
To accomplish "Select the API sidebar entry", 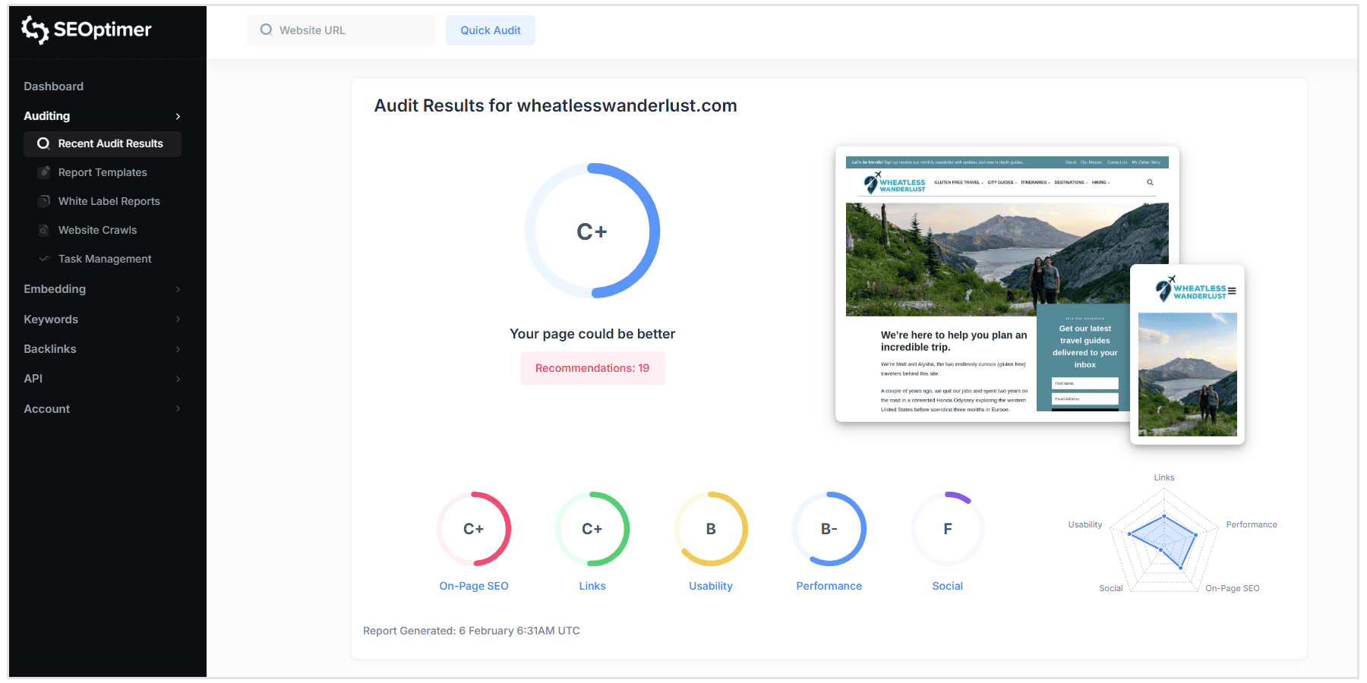I will coord(33,378).
